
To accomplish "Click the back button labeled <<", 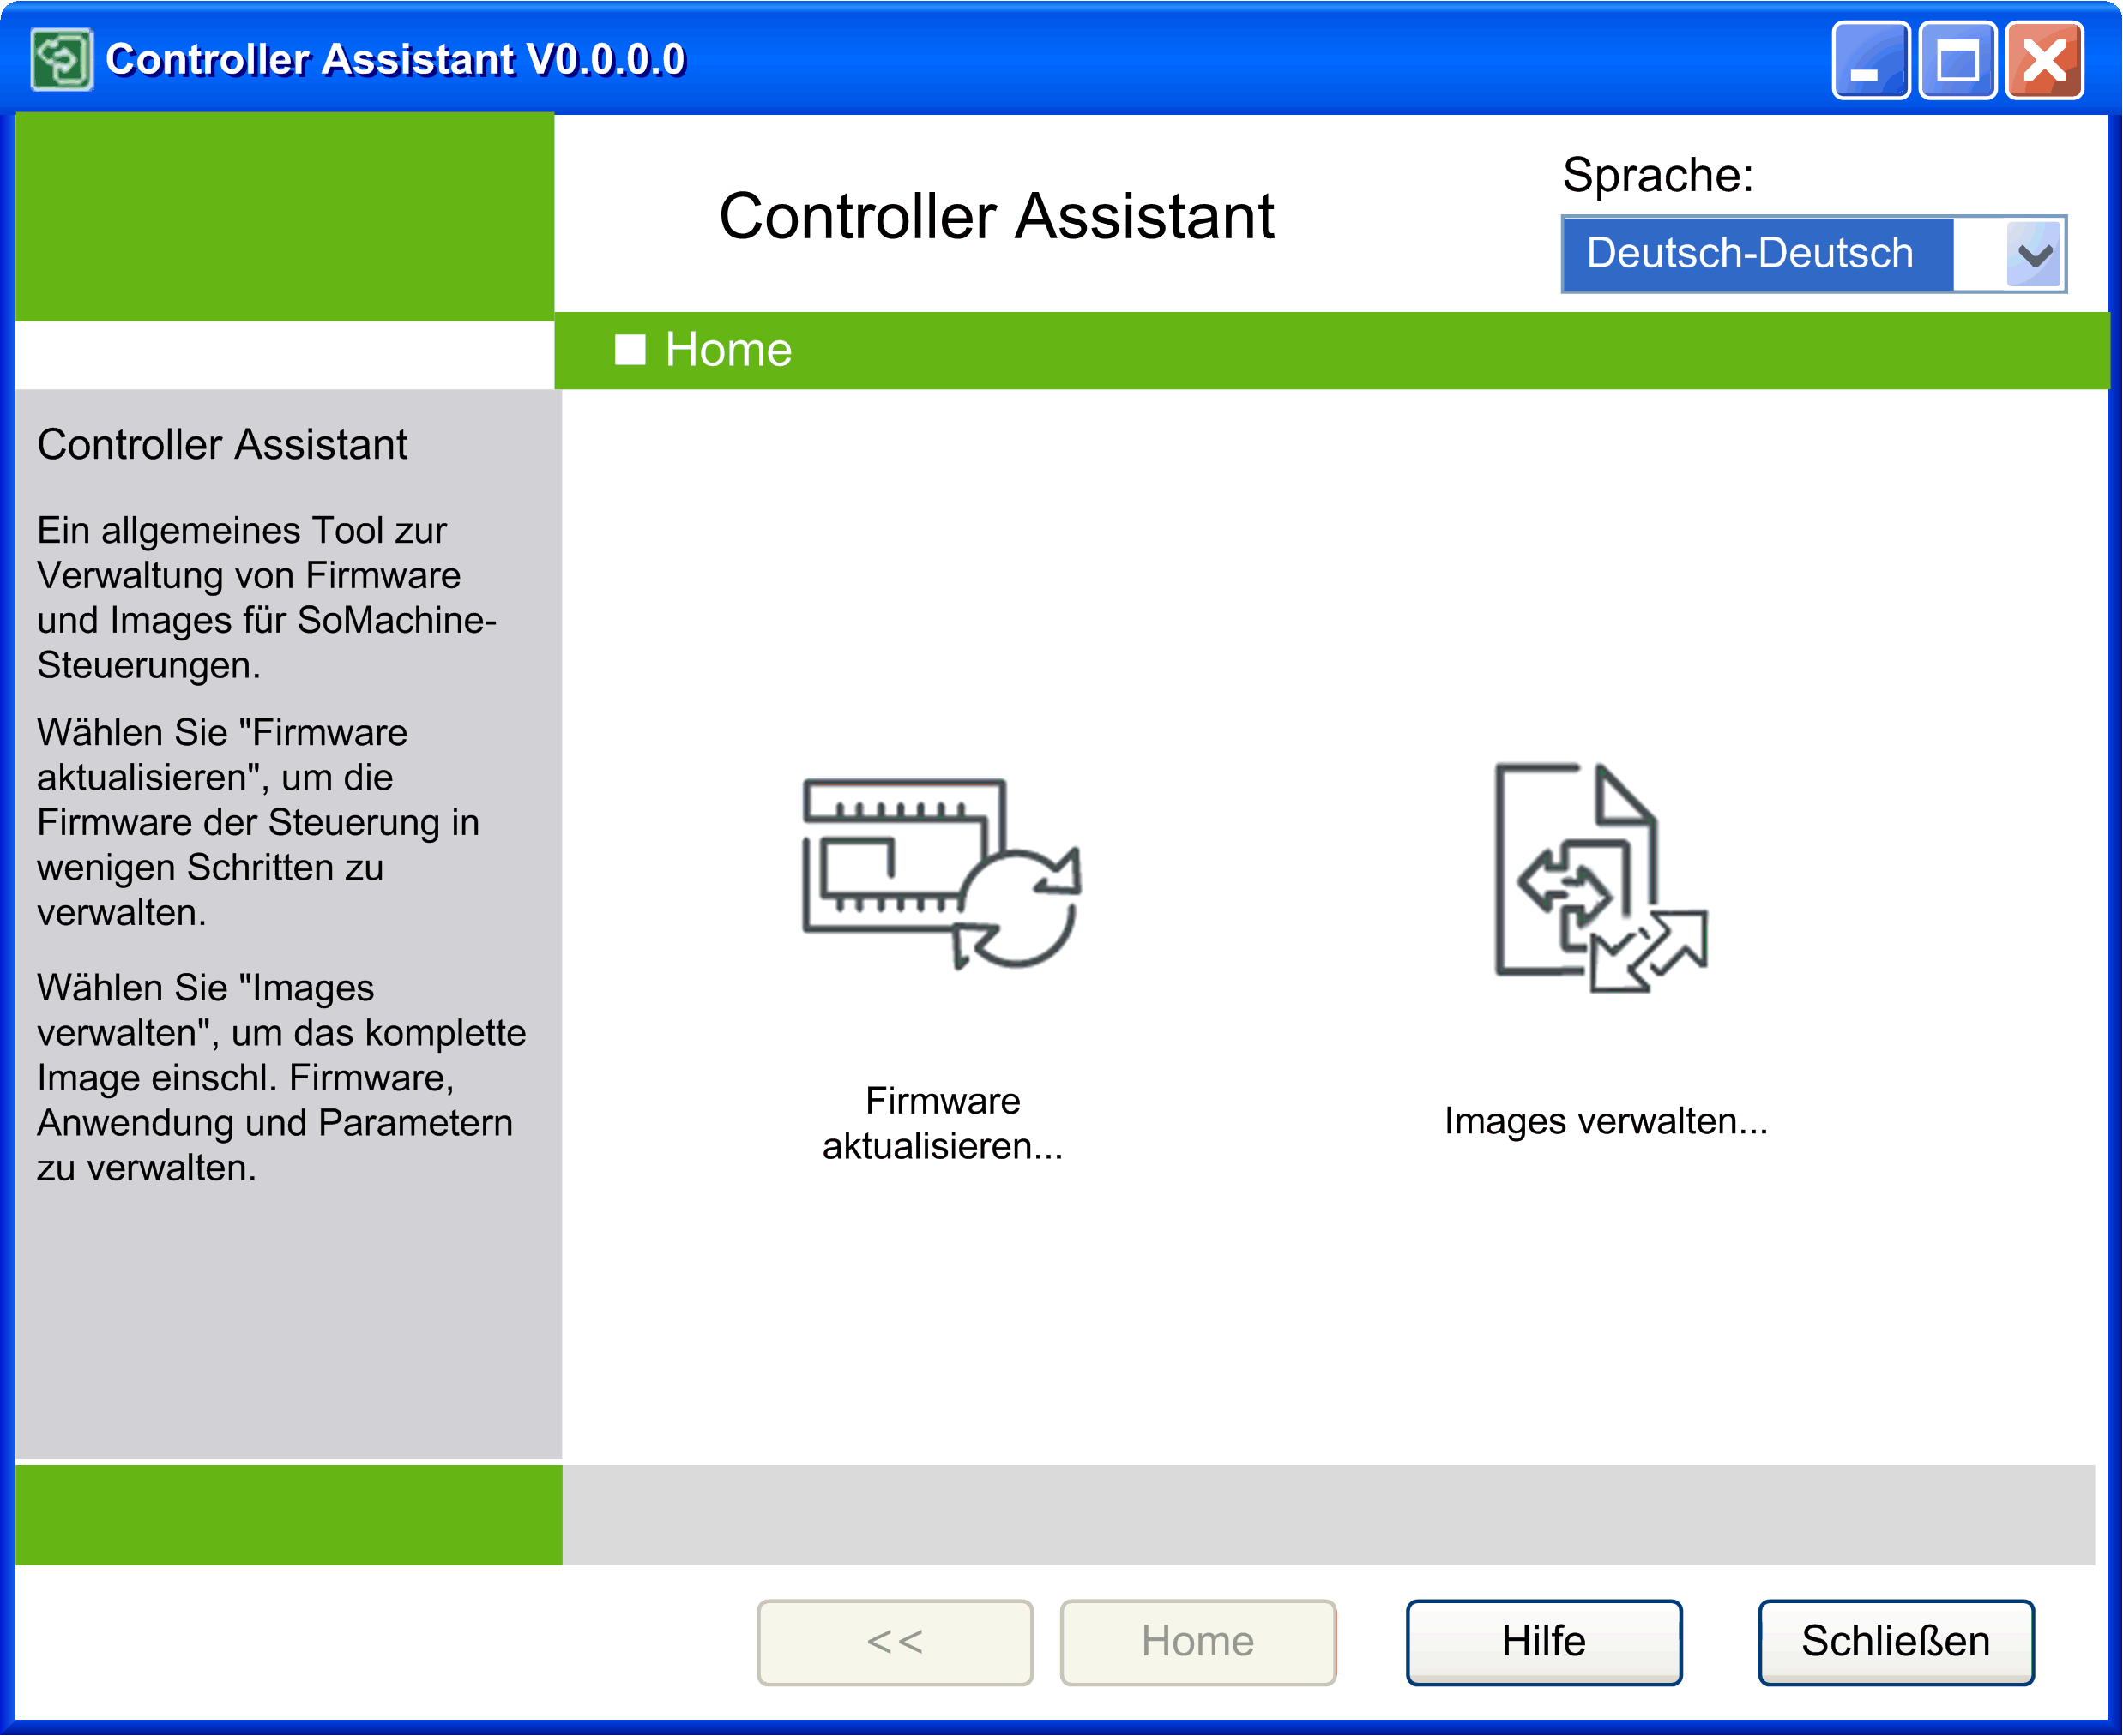I will pyautogui.click(x=895, y=1642).
